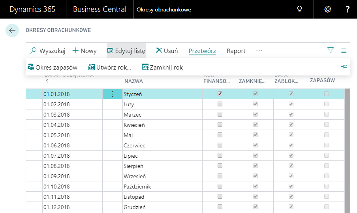Select the Grudzień name cell
This screenshot has width=357, height=213.
[162, 207]
